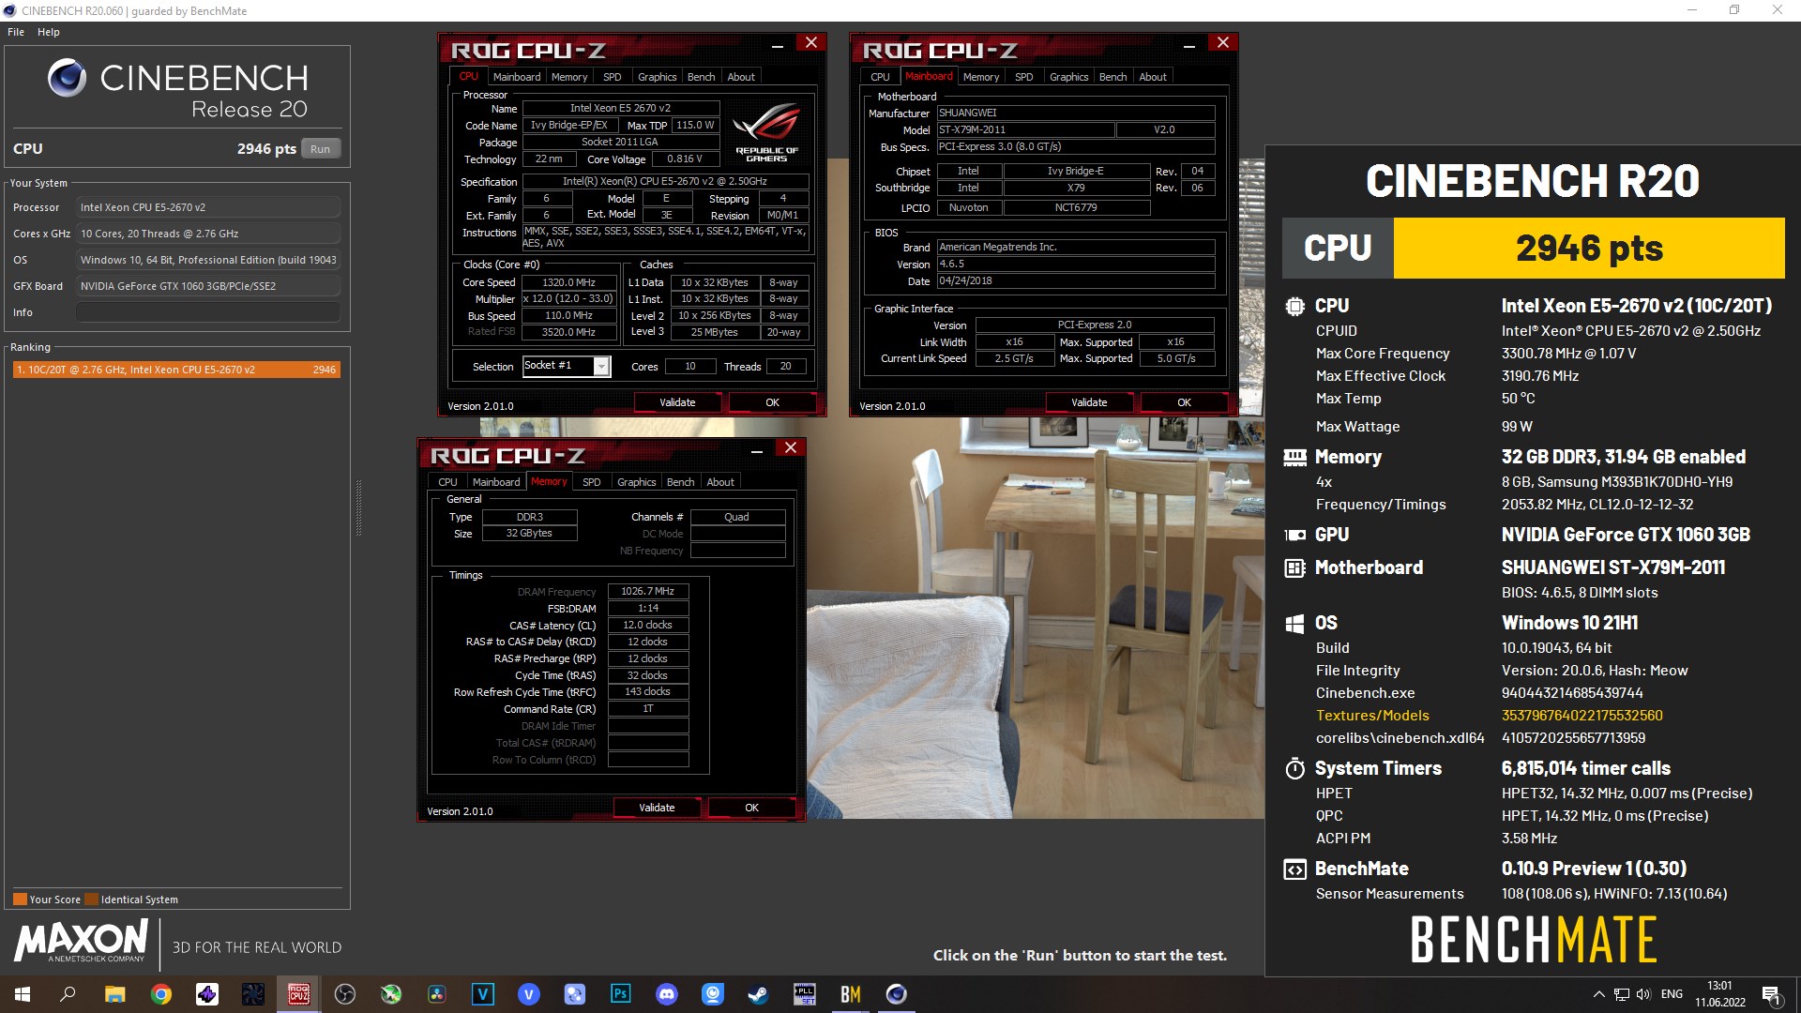Open About tab in CPU-Z Memory window
1801x1013 pixels.
tap(720, 482)
